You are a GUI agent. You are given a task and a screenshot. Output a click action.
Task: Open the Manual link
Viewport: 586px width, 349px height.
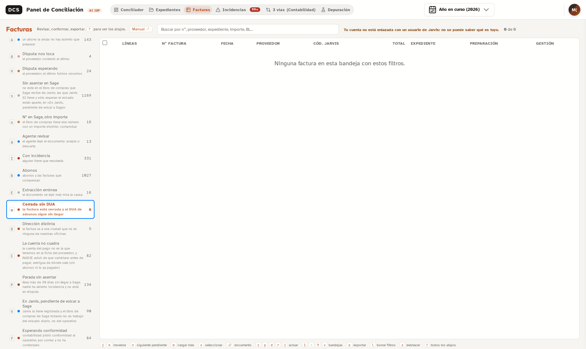pyautogui.click(x=141, y=29)
